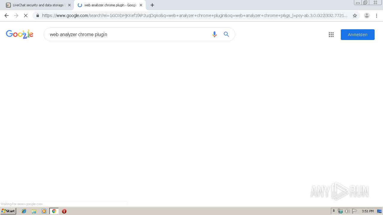Minimize the Chrome window
The width and height of the screenshot is (383, 215).
358,2
